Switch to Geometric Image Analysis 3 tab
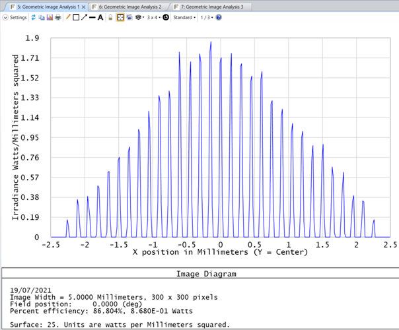 [211, 6]
